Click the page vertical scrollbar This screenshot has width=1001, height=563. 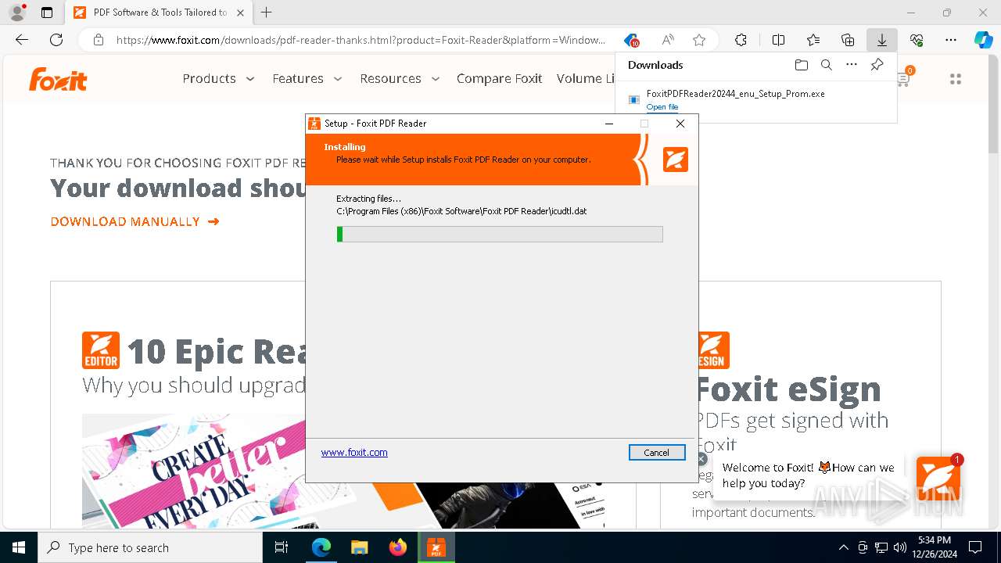[994, 106]
